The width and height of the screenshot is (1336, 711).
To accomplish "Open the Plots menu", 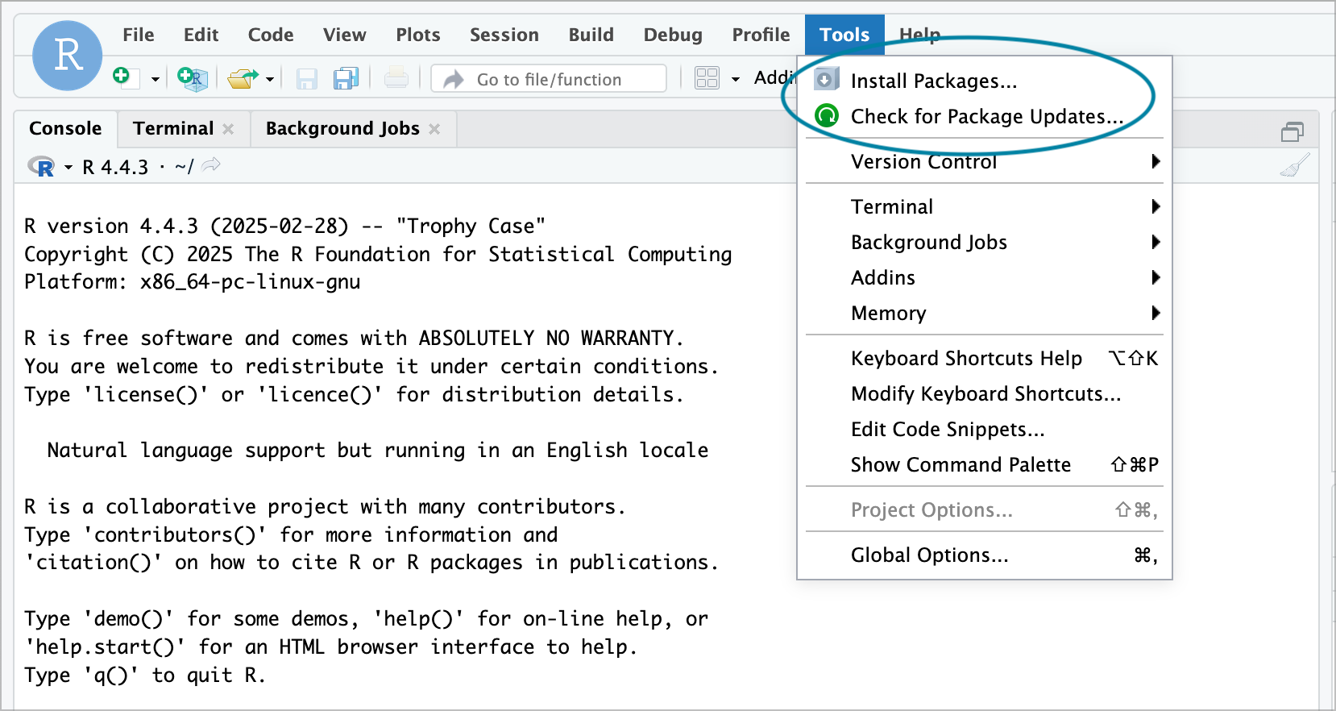I will pyautogui.click(x=418, y=35).
